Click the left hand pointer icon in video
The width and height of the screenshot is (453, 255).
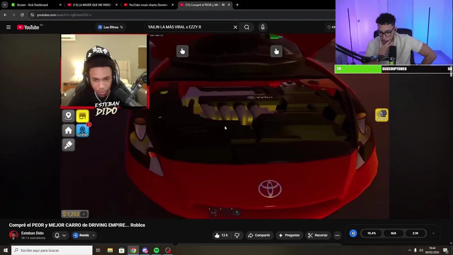tap(182, 51)
